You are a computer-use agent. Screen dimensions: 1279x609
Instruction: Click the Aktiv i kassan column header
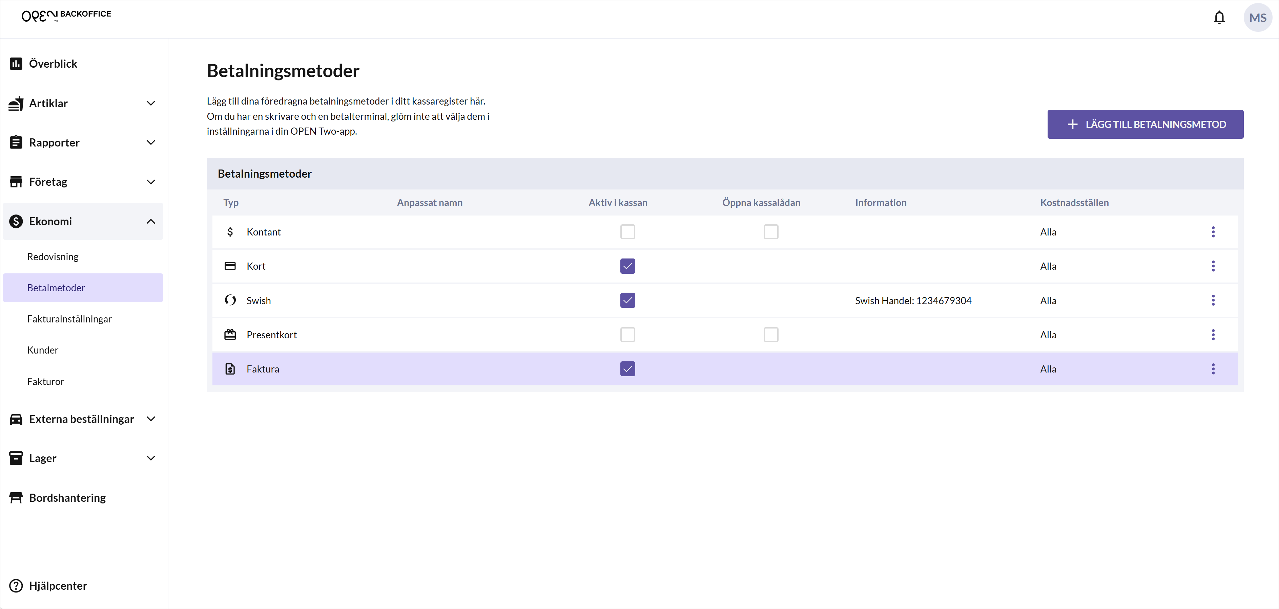point(618,202)
